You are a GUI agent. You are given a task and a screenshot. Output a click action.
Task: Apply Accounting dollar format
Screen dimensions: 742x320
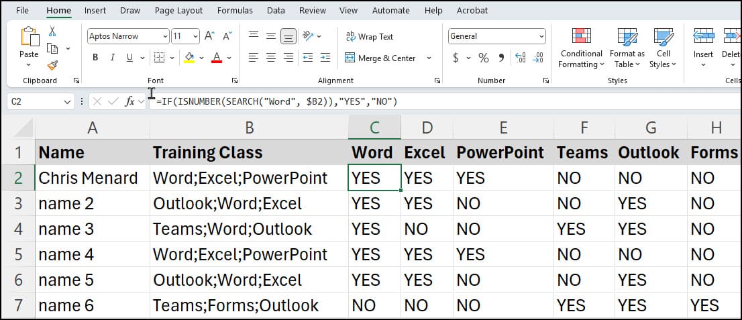(456, 58)
